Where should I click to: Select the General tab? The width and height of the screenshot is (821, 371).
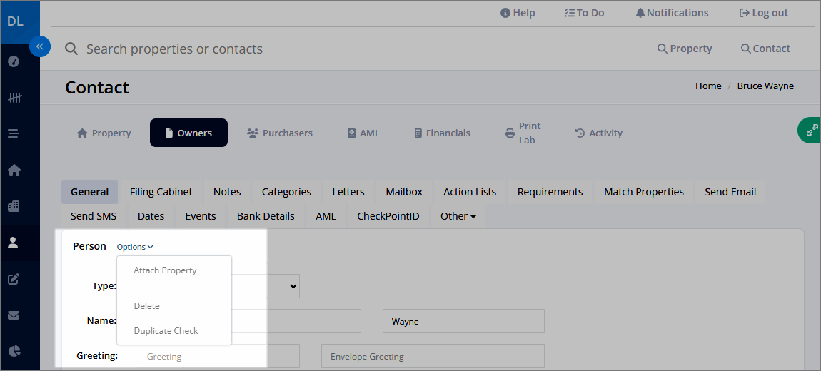click(x=89, y=192)
